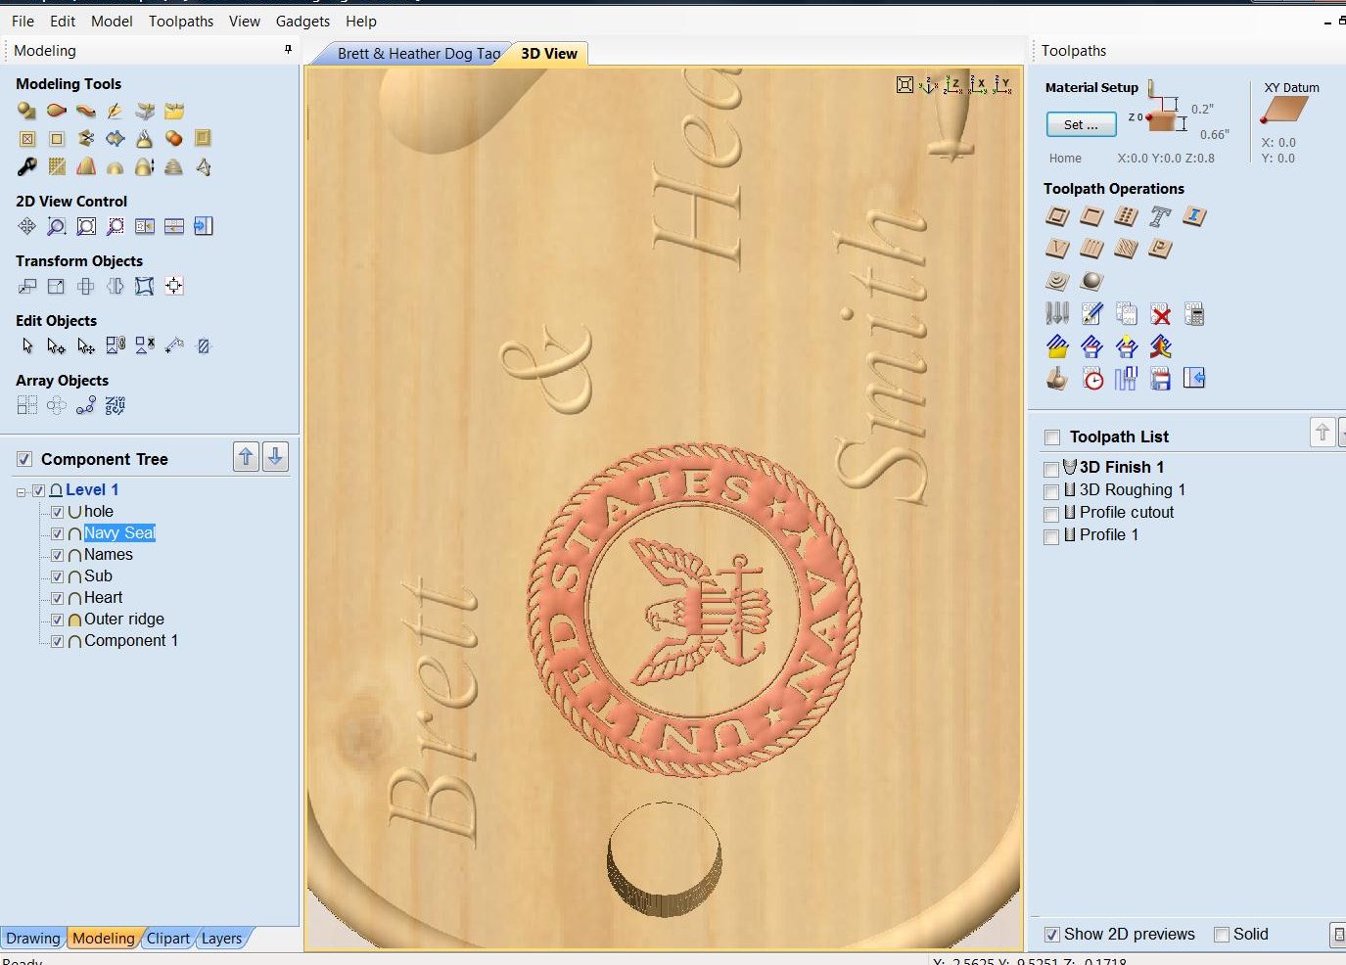Select the Create Texture Area tool
1346x965 pixels.
(57, 166)
